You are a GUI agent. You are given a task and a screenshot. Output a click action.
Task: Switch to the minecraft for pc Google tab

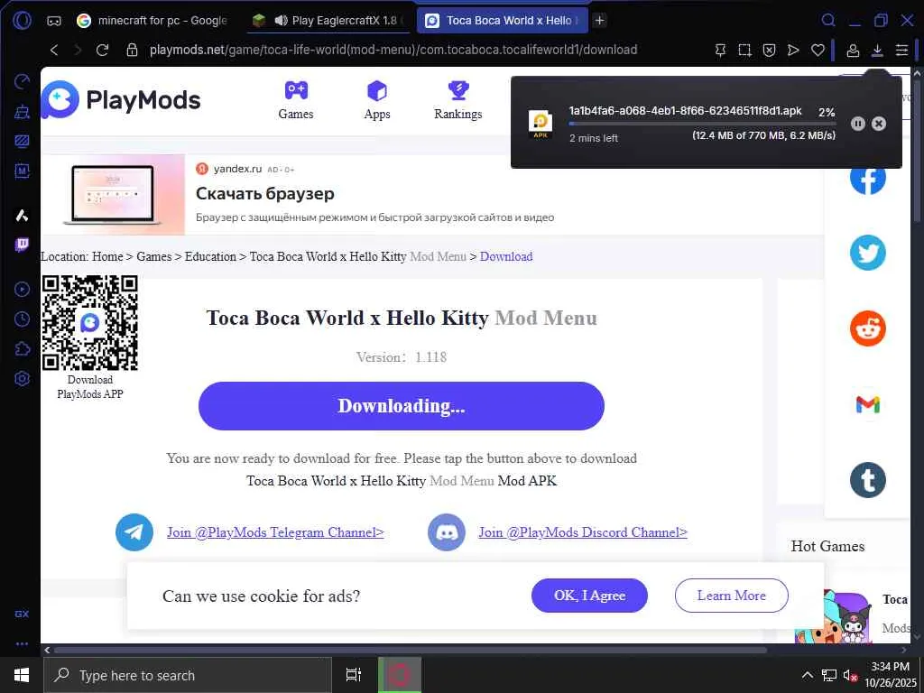(152, 21)
